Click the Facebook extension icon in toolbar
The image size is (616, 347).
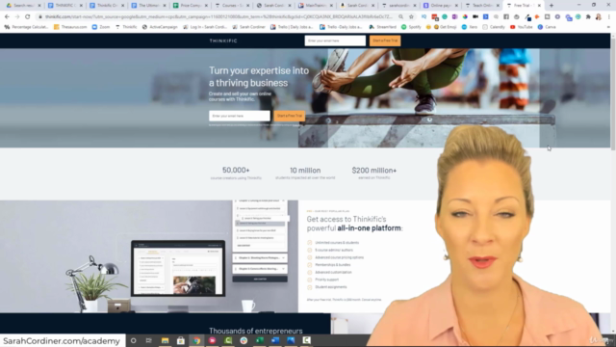pos(506,17)
